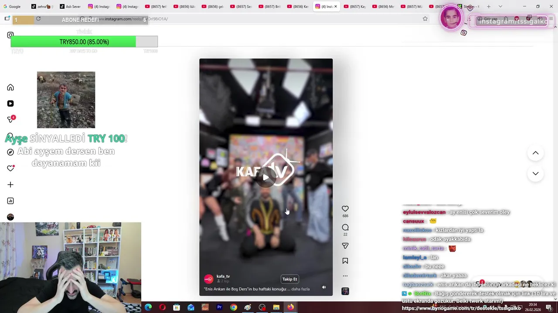The height and width of the screenshot is (313, 558).
Task: Open the kafa_tv username link
Action: (x=223, y=276)
